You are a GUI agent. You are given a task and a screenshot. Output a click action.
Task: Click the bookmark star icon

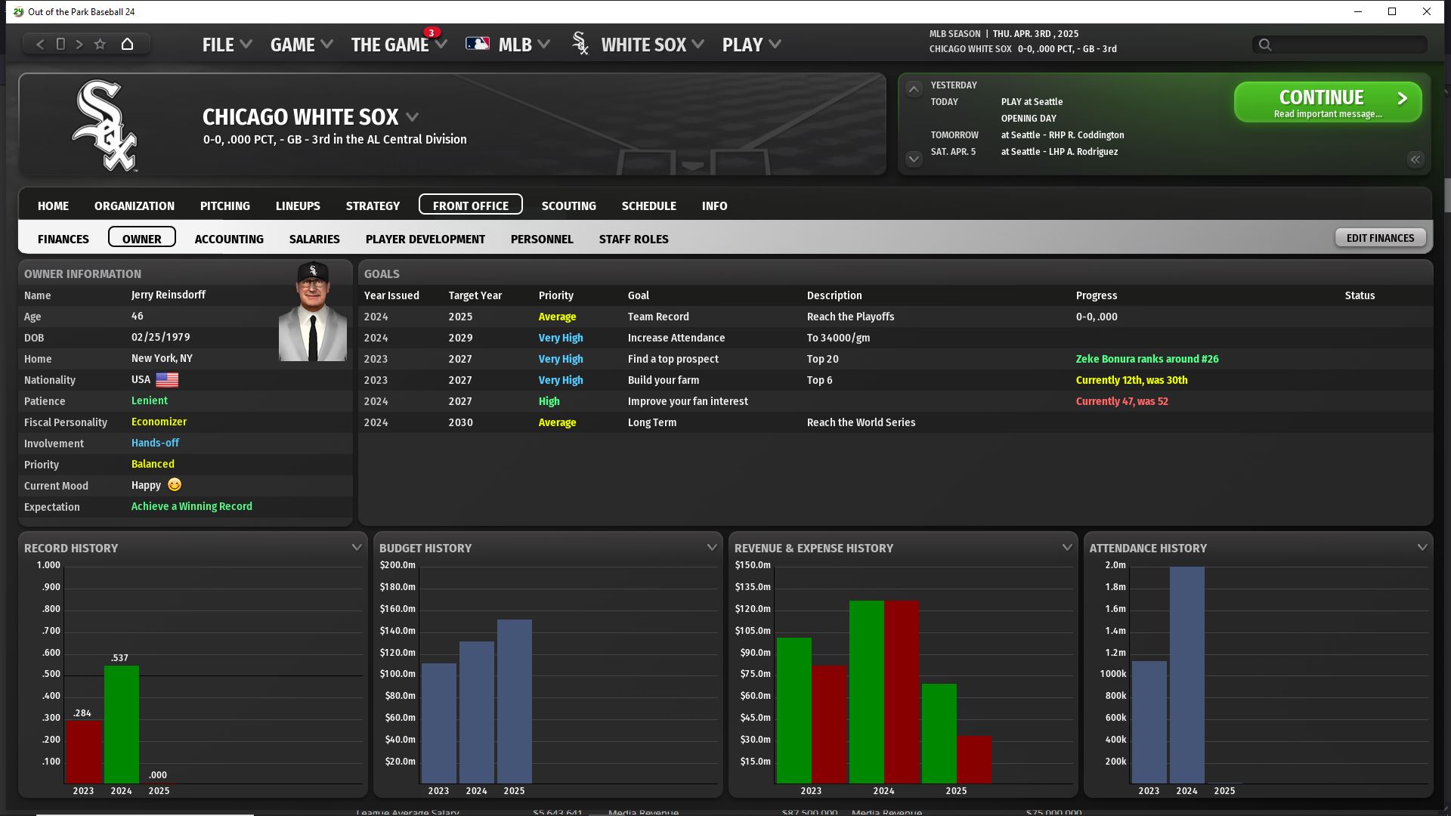click(x=100, y=45)
